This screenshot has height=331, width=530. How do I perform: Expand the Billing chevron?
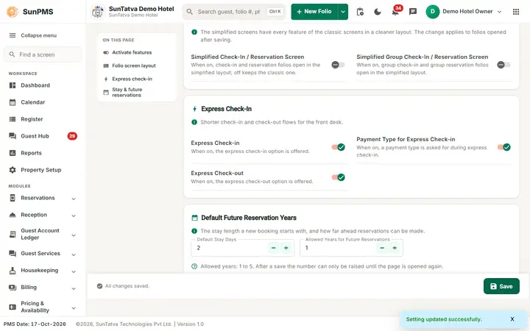tap(74, 288)
